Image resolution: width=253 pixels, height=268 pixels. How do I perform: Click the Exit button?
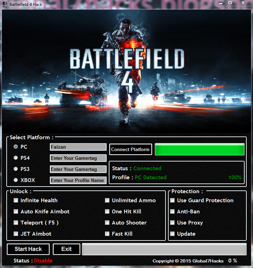point(67,249)
